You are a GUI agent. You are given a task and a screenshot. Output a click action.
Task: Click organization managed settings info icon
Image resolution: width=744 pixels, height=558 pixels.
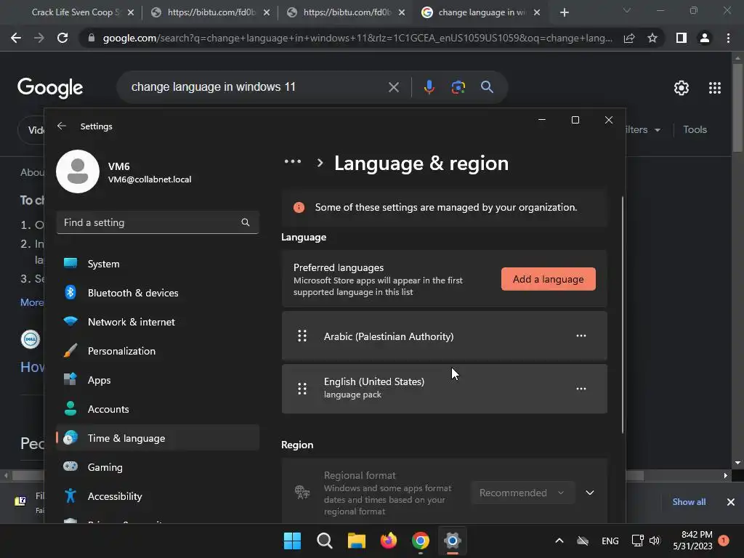(x=299, y=207)
